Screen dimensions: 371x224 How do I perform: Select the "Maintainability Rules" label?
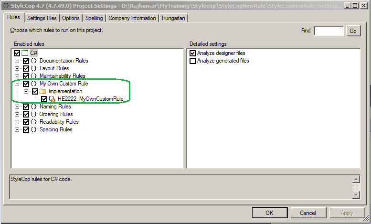pos(63,76)
